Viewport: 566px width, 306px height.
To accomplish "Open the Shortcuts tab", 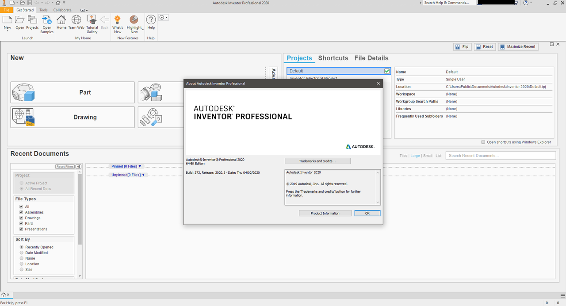I will [x=333, y=58].
